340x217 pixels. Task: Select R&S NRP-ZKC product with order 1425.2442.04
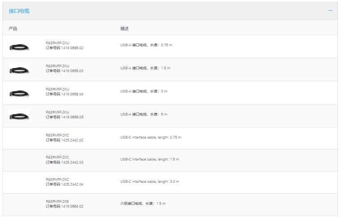(58, 179)
